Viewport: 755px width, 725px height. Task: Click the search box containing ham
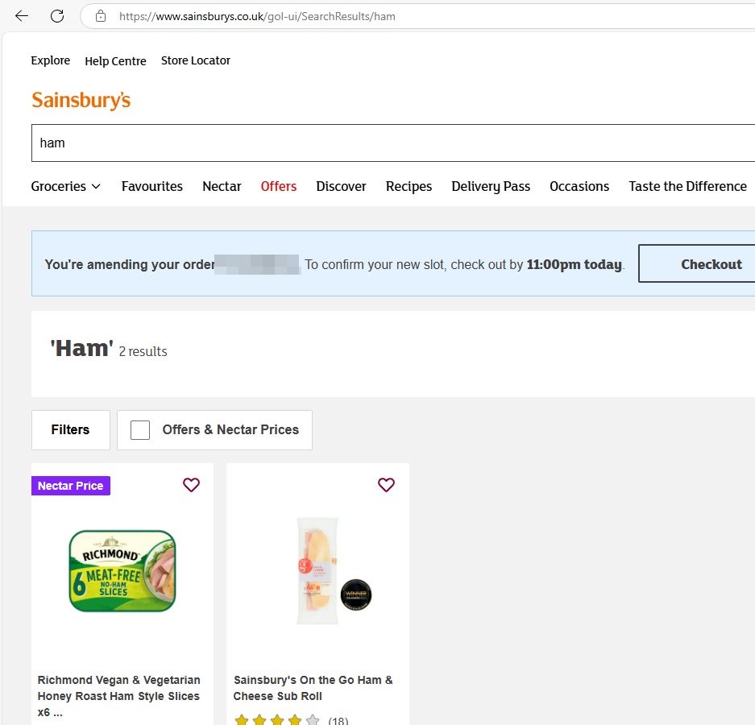(x=393, y=143)
